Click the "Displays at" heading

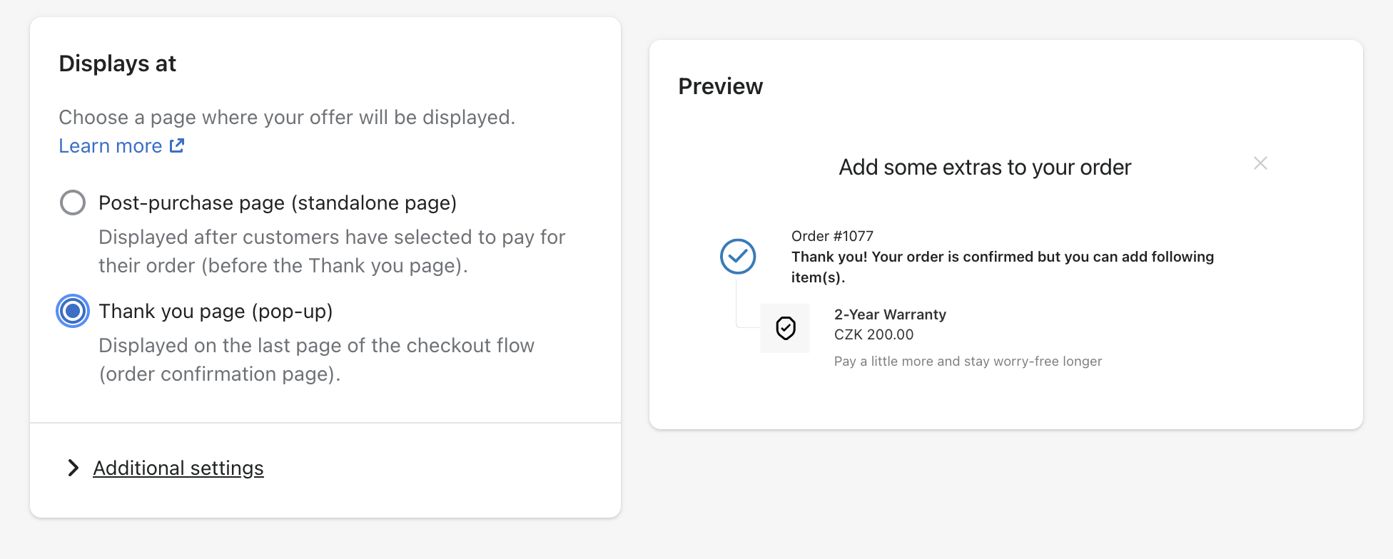117,63
